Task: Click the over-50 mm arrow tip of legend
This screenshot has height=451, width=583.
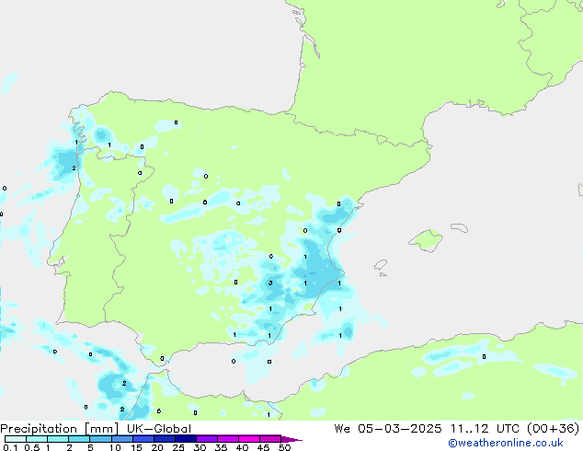Action: point(291,439)
